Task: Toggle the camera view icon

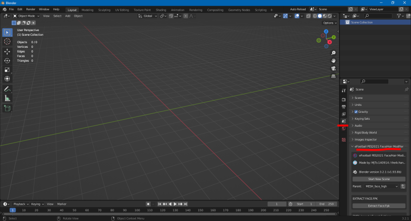Action: [x=334, y=68]
